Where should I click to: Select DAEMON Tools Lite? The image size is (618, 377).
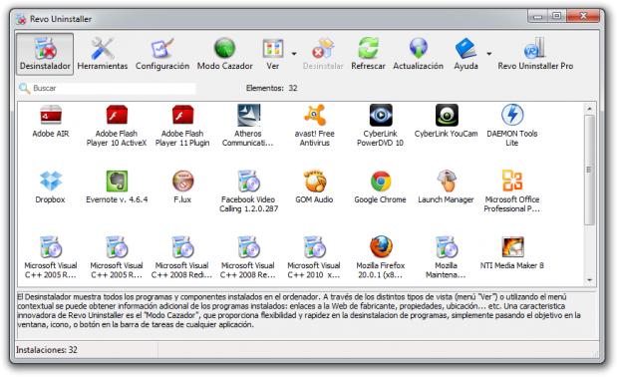[512, 127]
